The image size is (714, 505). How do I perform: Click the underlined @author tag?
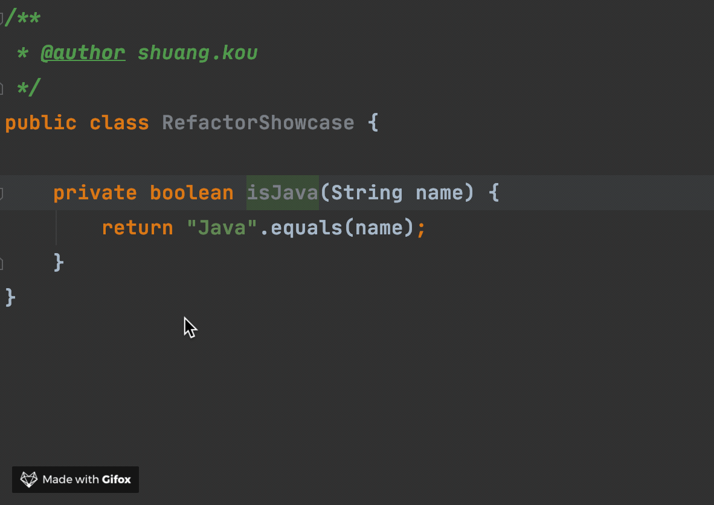(83, 53)
